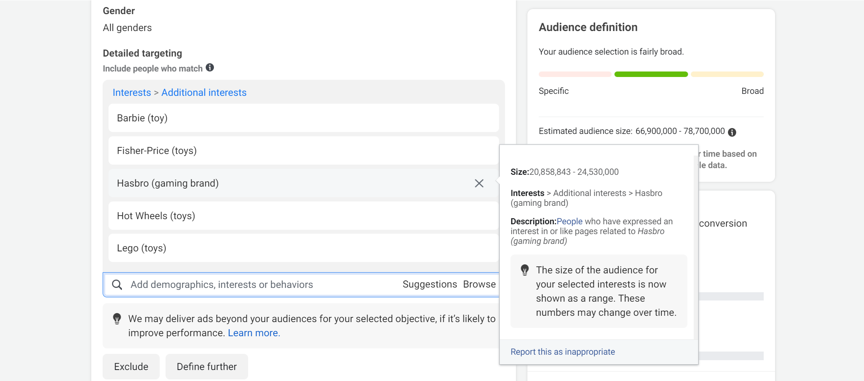Image resolution: width=864 pixels, height=381 pixels.
Task: Click the search magnifier icon in targeting field
Action: coord(117,284)
